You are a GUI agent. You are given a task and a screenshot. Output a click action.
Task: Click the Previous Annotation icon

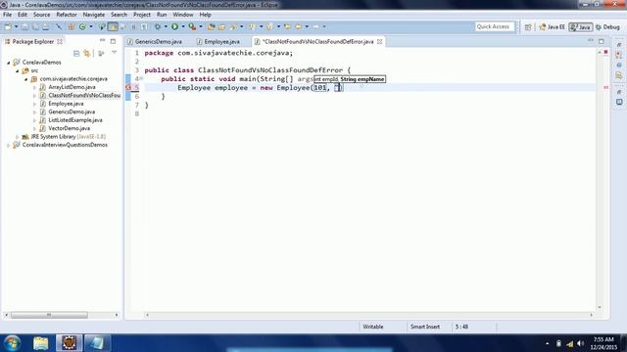pyautogui.click(x=269, y=26)
